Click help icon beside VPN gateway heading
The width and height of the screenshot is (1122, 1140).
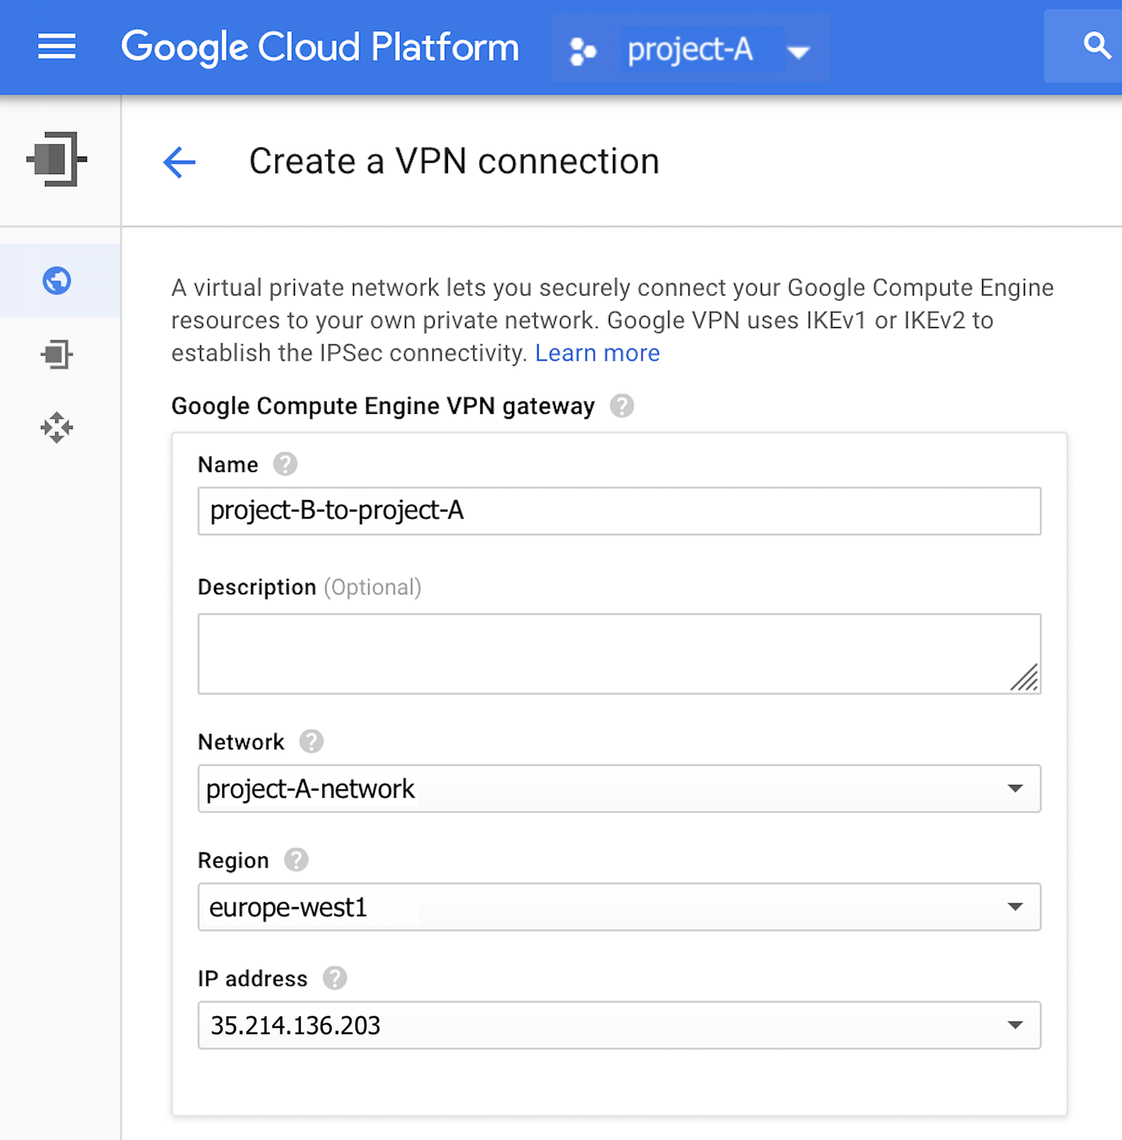coord(621,406)
